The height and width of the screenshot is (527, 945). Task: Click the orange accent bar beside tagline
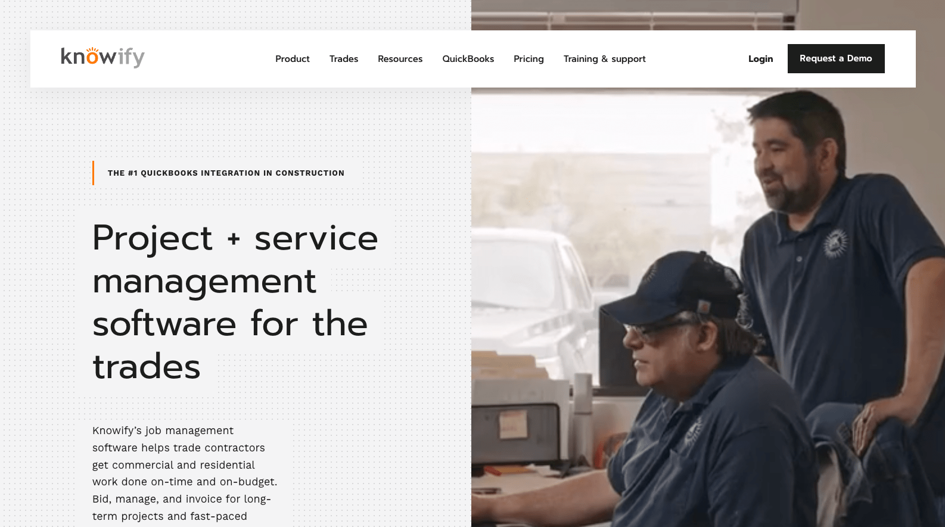click(94, 173)
